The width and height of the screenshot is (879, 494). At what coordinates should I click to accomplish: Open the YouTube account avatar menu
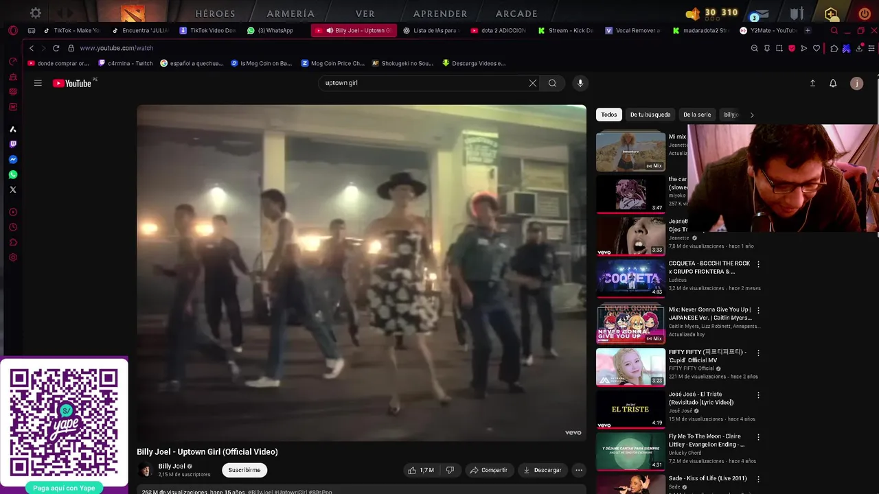[x=856, y=83]
